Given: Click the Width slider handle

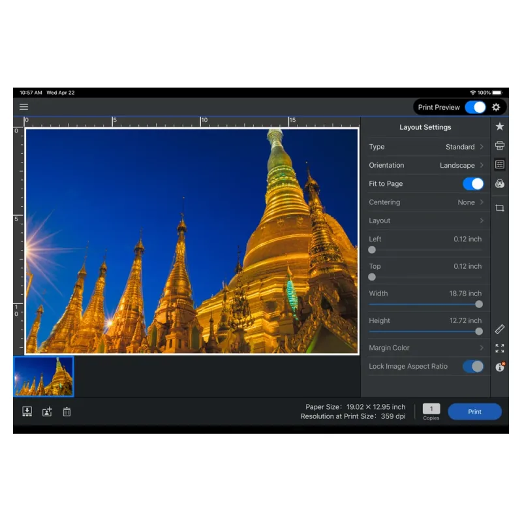Looking at the screenshot, I should click(x=479, y=304).
